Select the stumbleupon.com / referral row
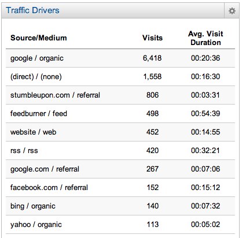246x238 pixels. click(x=120, y=95)
